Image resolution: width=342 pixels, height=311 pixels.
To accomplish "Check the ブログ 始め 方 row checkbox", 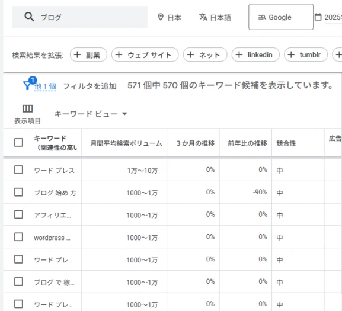I will [x=18, y=192].
